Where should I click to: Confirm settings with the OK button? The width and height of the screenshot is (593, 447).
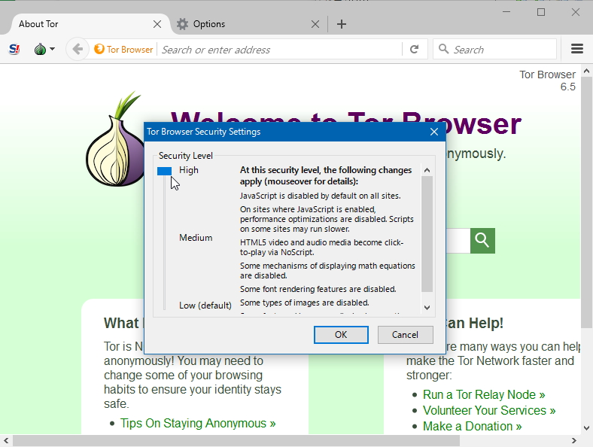tap(341, 335)
